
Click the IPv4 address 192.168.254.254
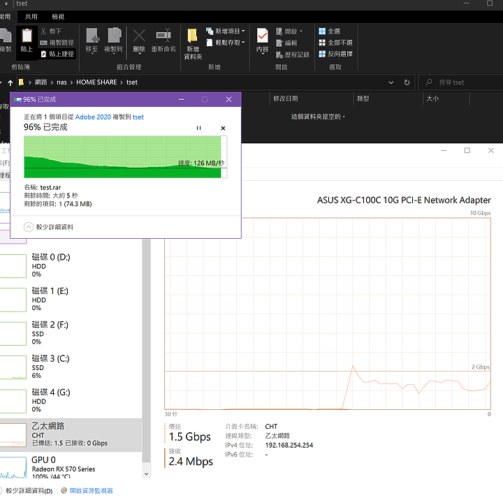[x=289, y=445]
